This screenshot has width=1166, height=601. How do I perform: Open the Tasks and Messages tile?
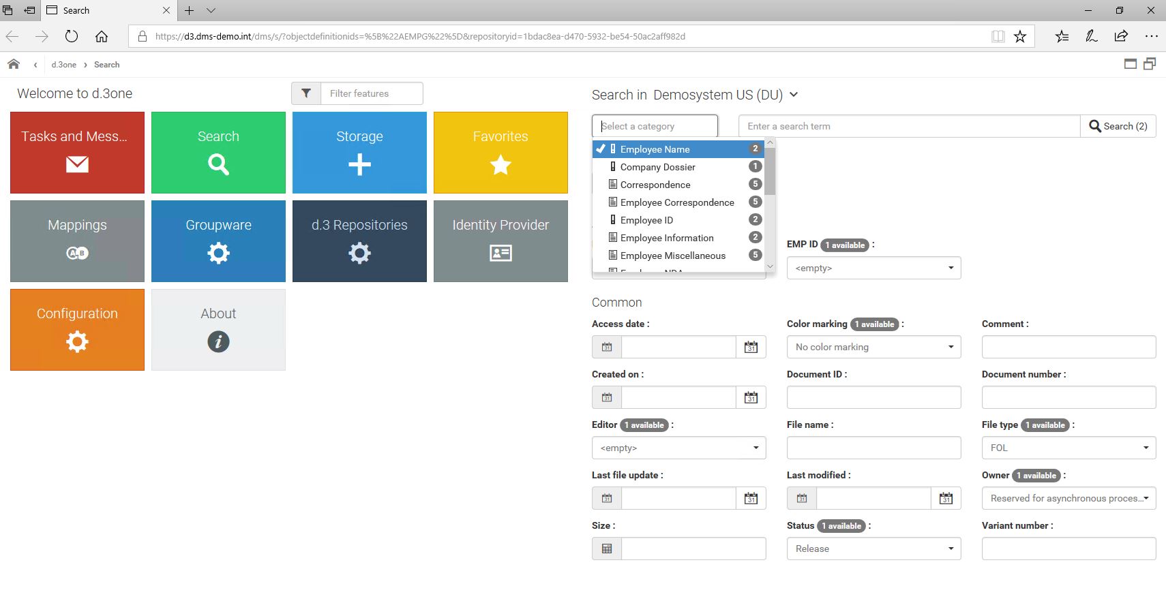pyautogui.click(x=77, y=153)
